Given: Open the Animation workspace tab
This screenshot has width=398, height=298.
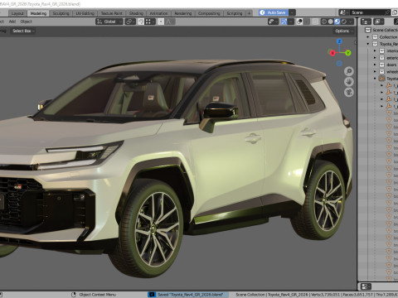Looking at the screenshot, I should (x=158, y=13).
